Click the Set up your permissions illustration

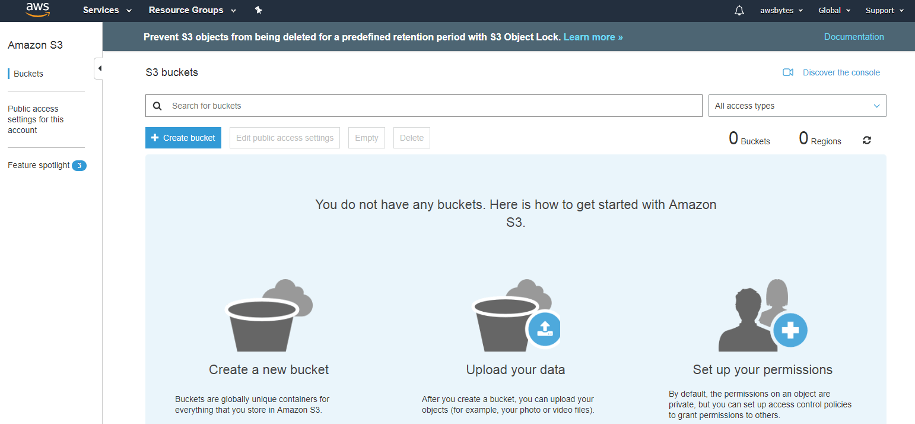click(x=762, y=315)
